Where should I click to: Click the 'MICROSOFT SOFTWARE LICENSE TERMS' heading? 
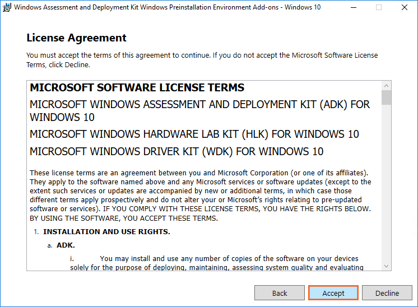(x=137, y=88)
